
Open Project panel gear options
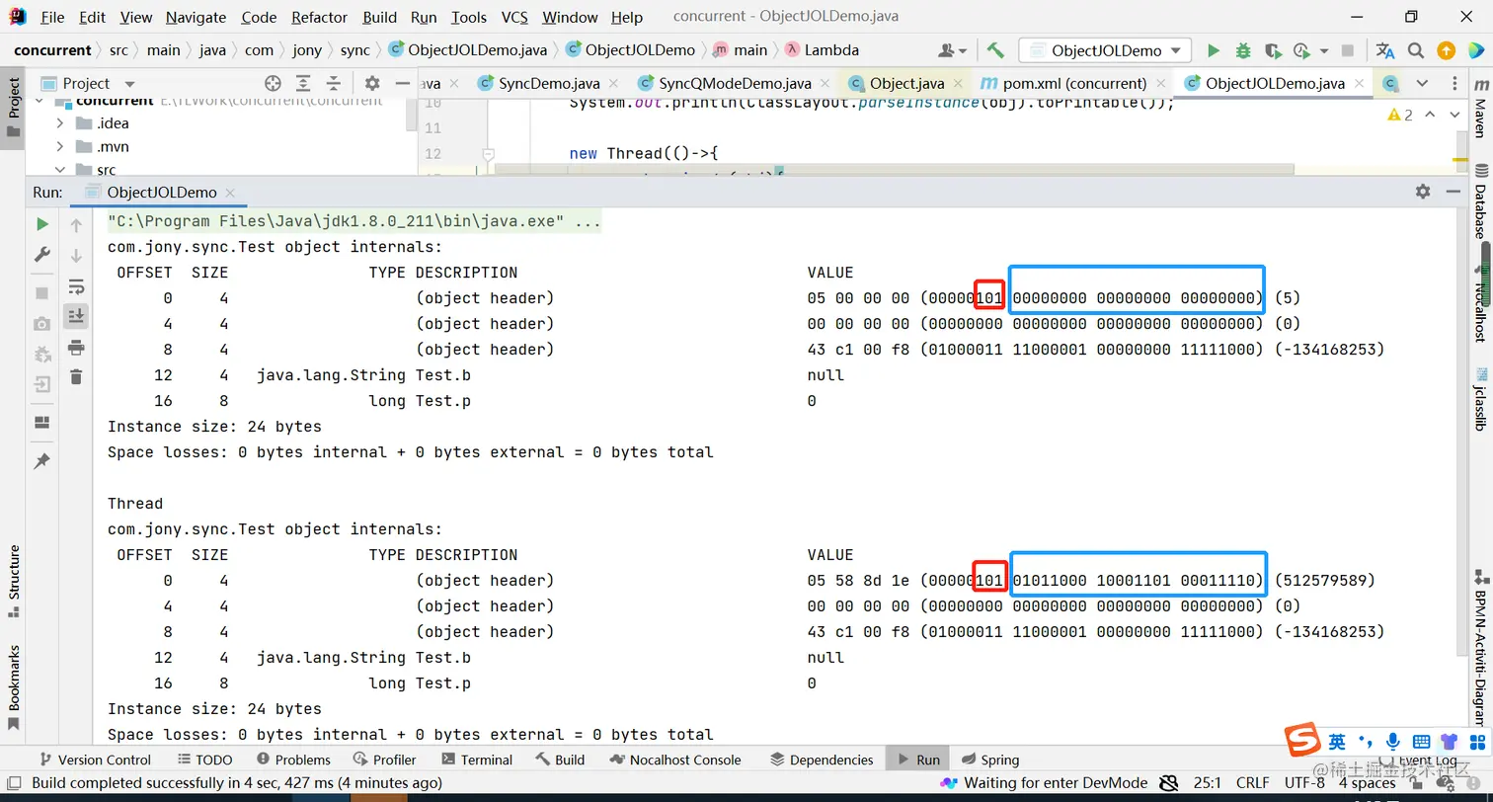coord(372,84)
